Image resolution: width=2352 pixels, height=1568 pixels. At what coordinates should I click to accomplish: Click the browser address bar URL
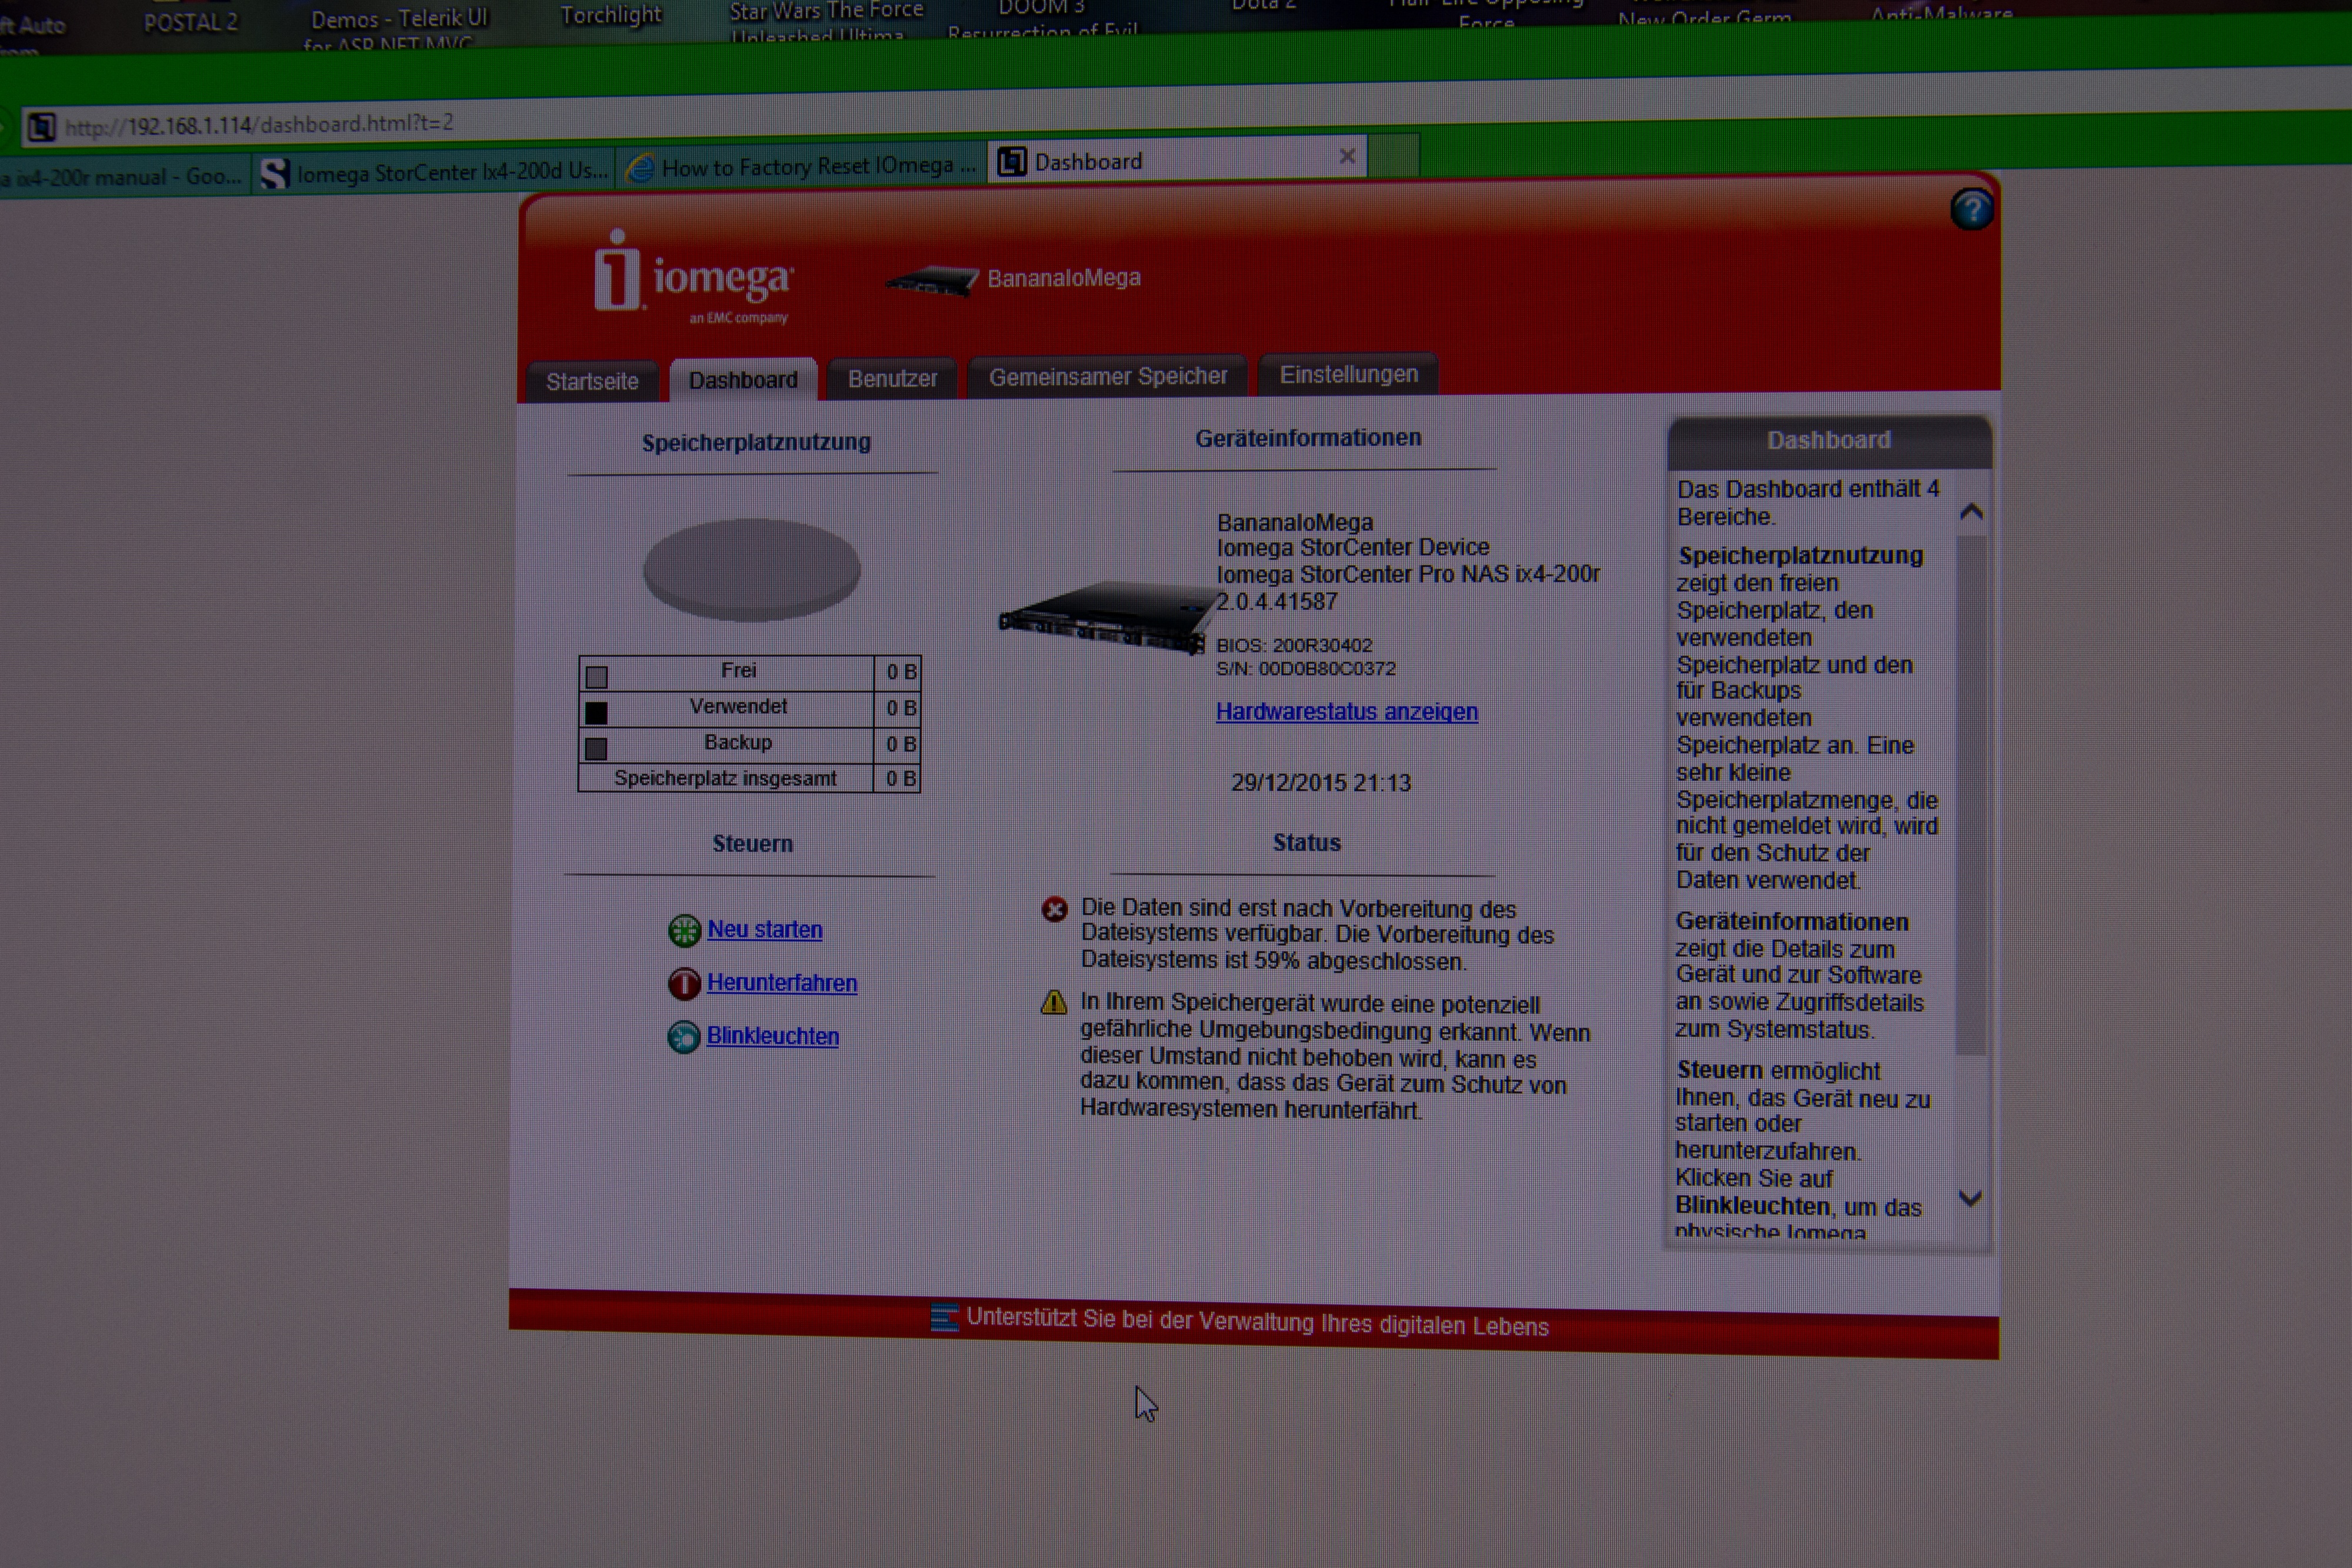click(260, 125)
